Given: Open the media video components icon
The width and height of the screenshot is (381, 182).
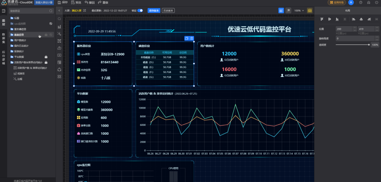Looking at the screenshot, I should tap(59, 55).
